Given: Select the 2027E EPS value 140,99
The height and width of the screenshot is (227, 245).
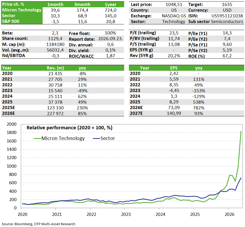Looking at the screenshot, I should tap(174, 113).
